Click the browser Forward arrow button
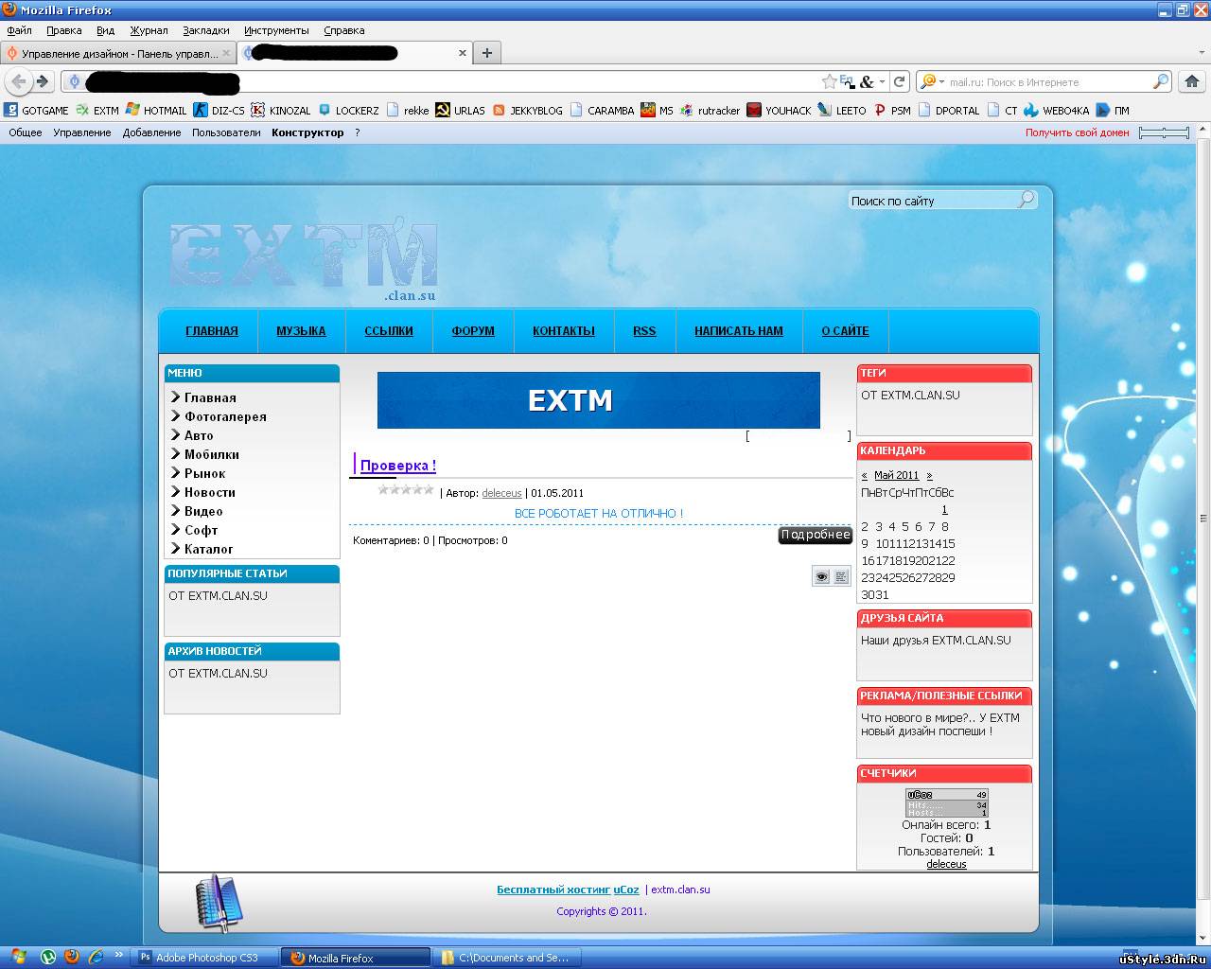Screen dimensions: 1211x969 tap(42, 81)
